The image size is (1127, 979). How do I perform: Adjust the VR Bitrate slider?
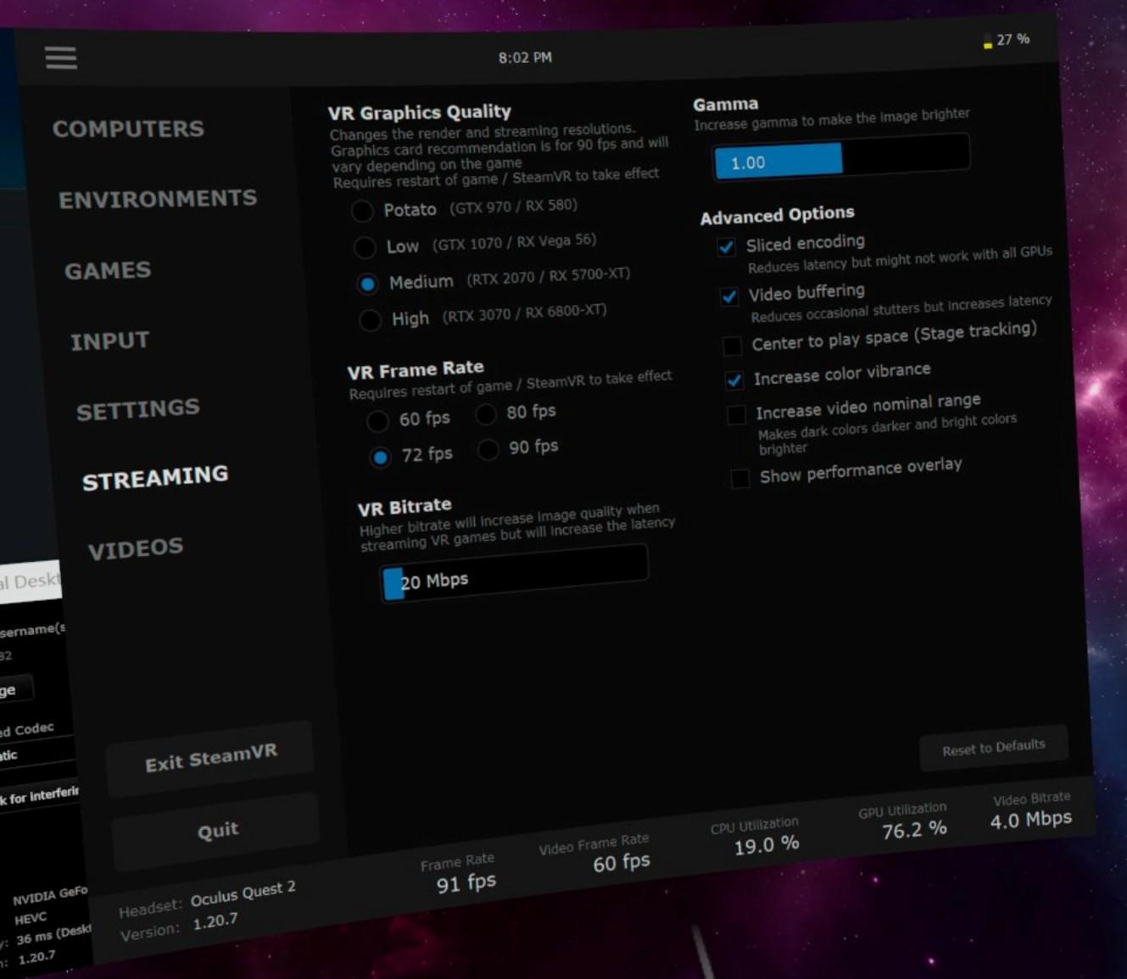click(514, 574)
